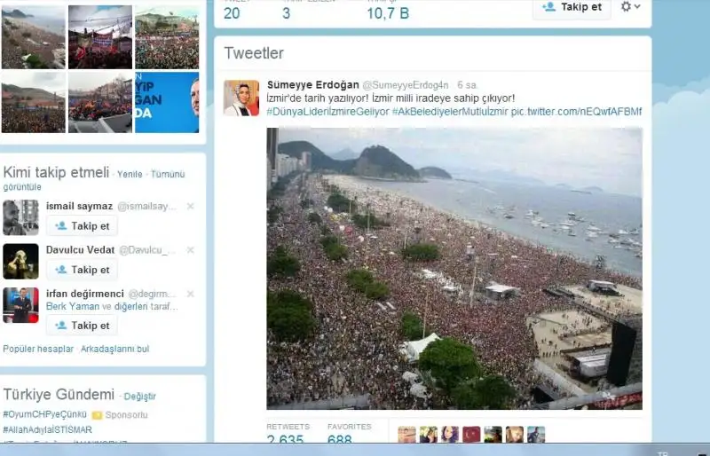Open the gear settings dropdown
Viewport: 710px width, 456px height.
[630, 7]
